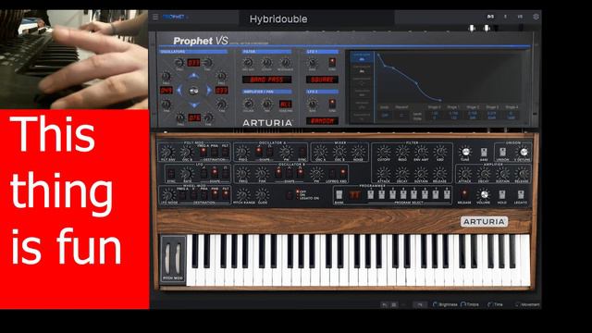Toggle the A440 tuning switch
Viewport: 592px width, 333px height.
click(x=484, y=152)
